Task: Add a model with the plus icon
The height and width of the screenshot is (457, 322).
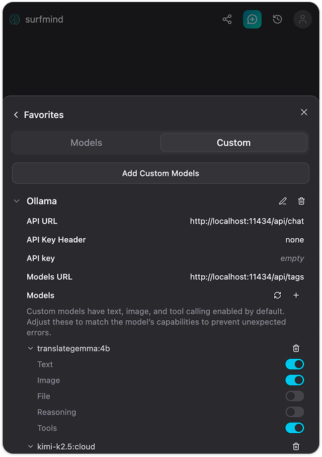Action: pos(296,295)
